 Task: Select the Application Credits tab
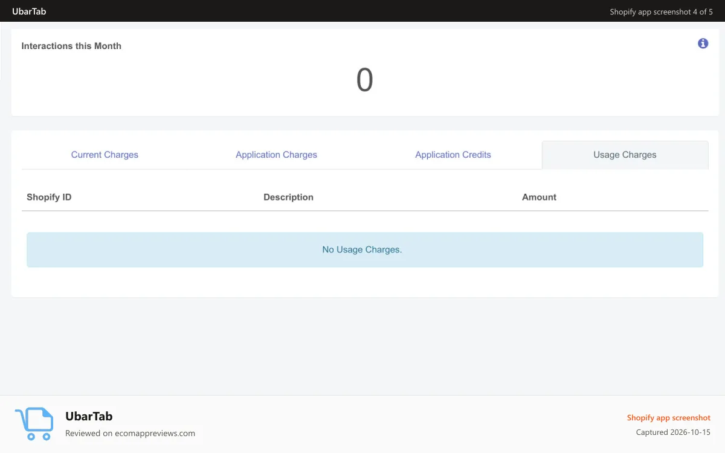click(x=453, y=155)
